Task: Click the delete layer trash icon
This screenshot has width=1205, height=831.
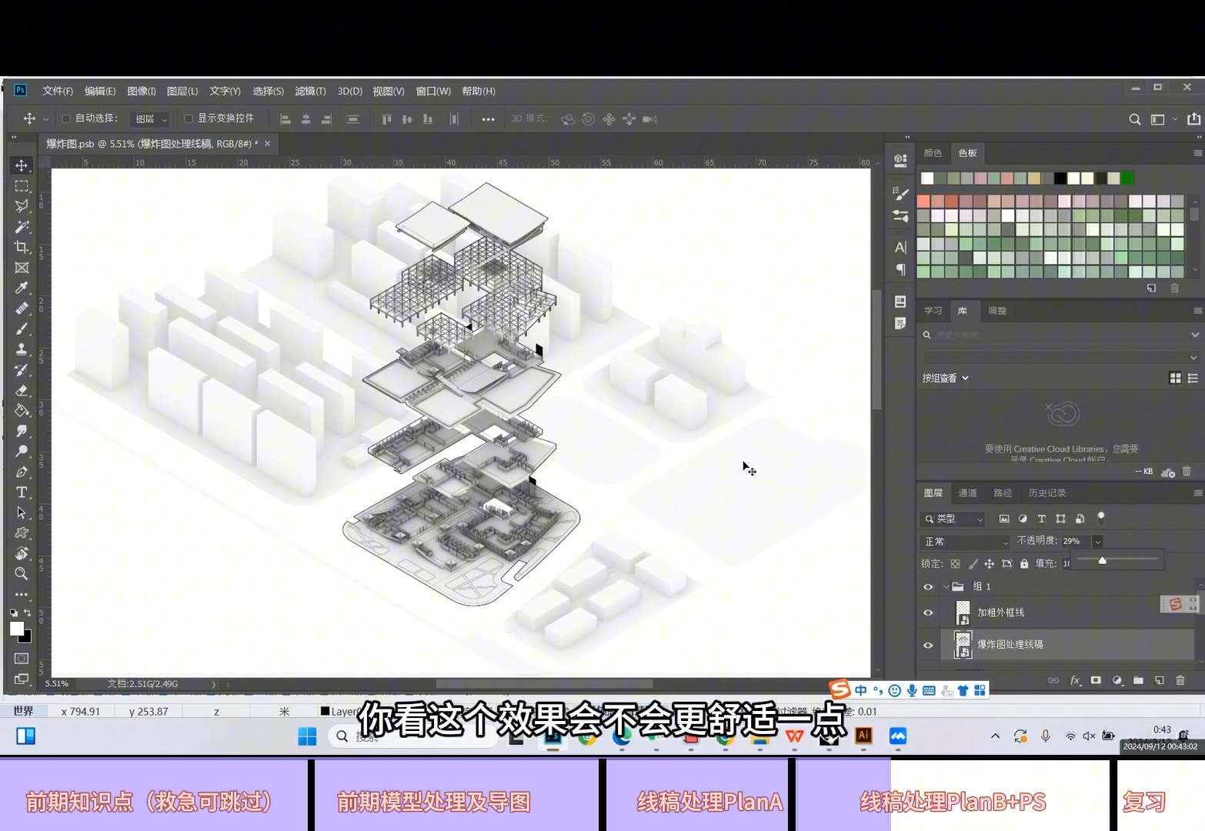Action: pos(1180,680)
